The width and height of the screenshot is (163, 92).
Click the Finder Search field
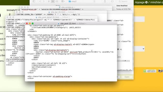124,1
